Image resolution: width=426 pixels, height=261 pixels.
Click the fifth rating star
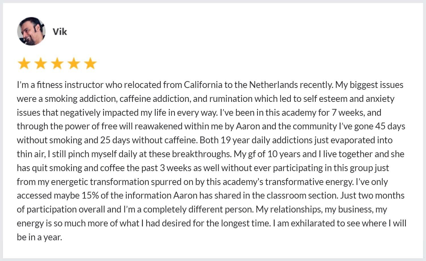click(90, 63)
